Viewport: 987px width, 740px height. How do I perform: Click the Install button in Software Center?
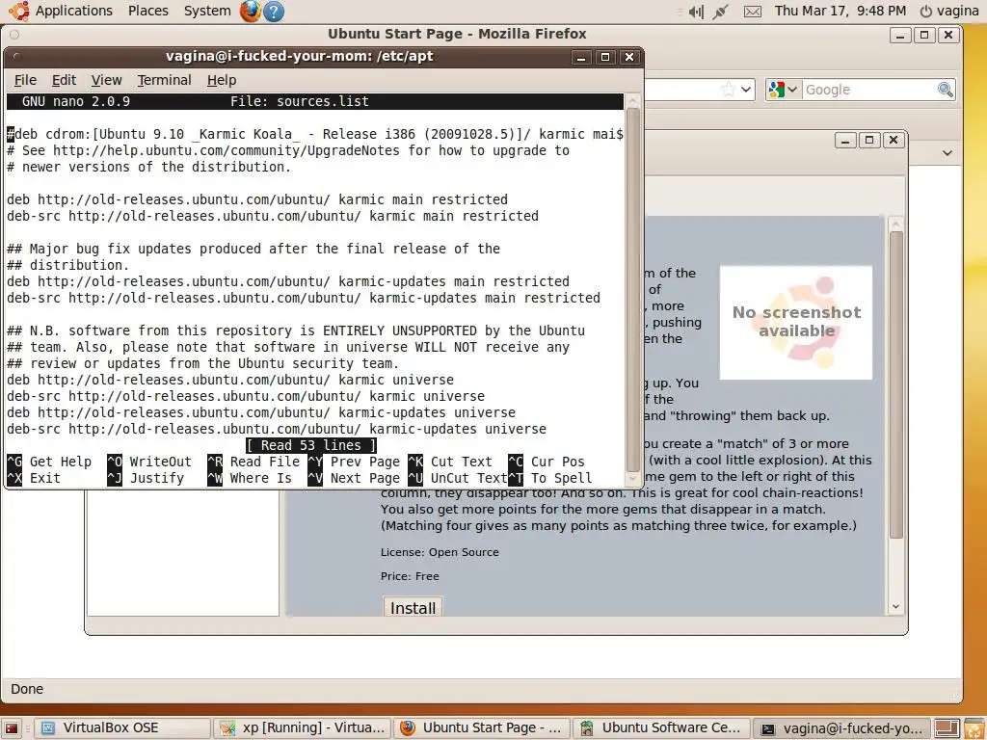pos(413,607)
